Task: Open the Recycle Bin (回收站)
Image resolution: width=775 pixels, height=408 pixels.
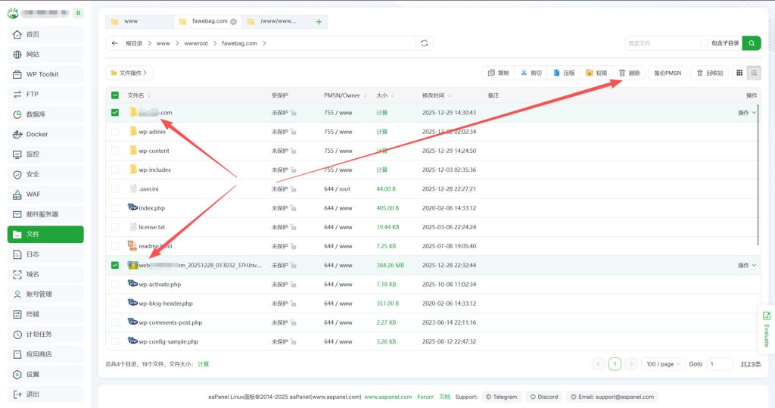Action: pyautogui.click(x=710, y=73)
